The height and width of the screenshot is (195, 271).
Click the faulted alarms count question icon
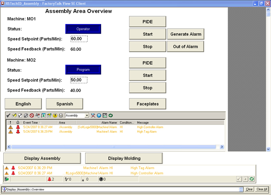101,179
